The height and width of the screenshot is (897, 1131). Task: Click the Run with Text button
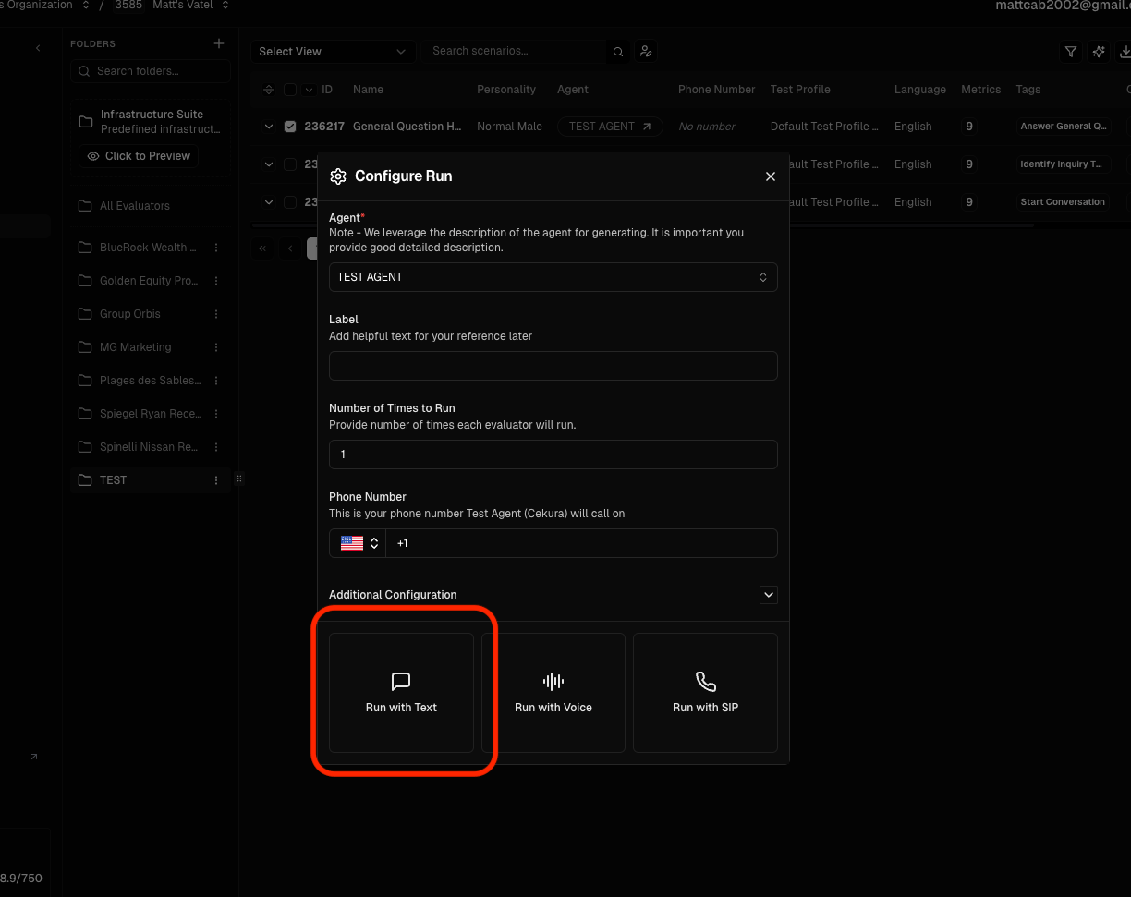coord(401,693)
